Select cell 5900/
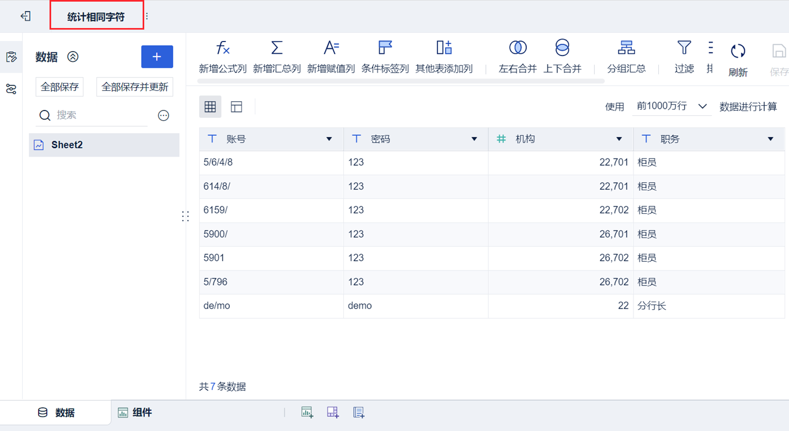Viewport: 789px width, 431px height. coord(271,234)
